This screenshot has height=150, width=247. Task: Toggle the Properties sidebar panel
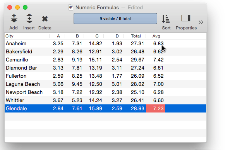186,18
